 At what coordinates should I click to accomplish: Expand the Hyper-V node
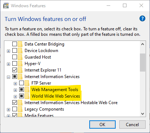(x=8, y=64)
